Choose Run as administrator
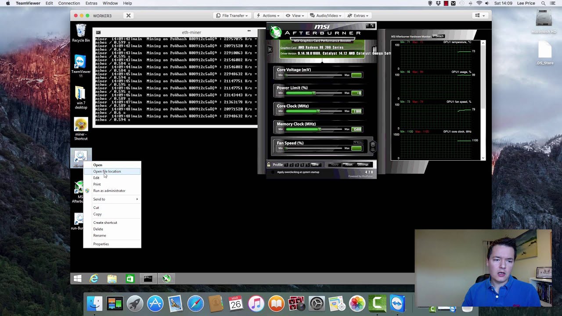The height and width of the screenshot is (316, 562). point(112,191)
